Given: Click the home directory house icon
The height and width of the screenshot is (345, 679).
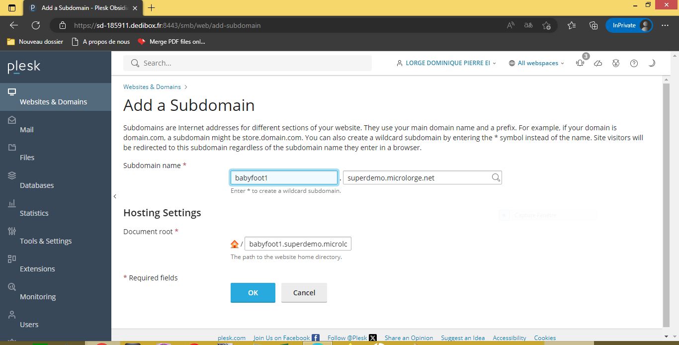Looking at the screenshot, I should [x=235, y=244].
